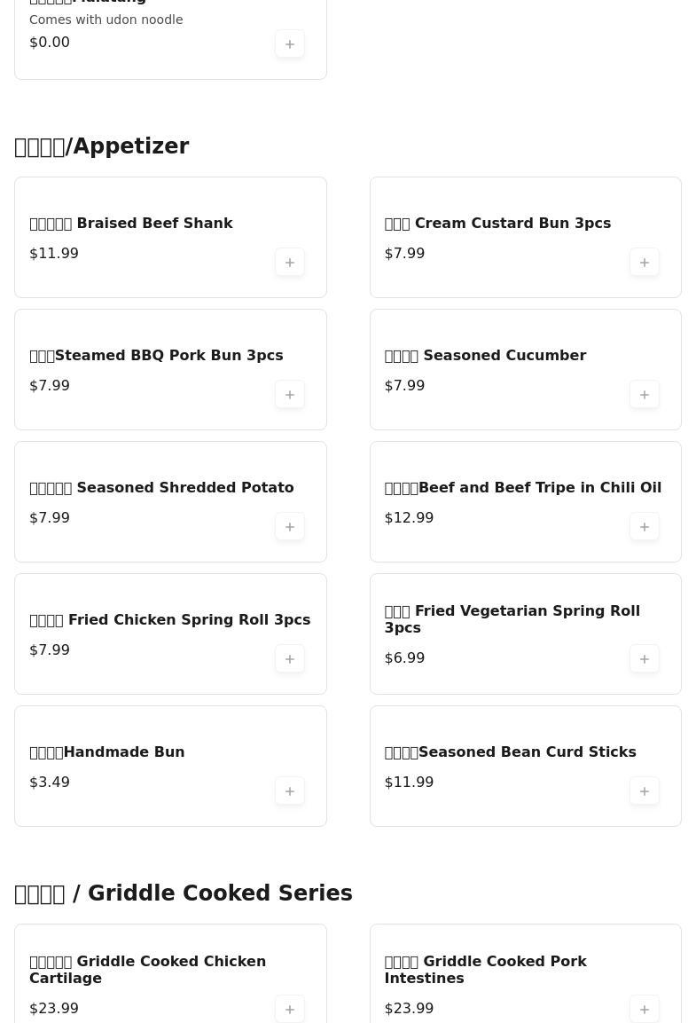Add Braised Beef Shank with plus icon
This screenshot has width=696, height=1023.
tap(290, 263)
